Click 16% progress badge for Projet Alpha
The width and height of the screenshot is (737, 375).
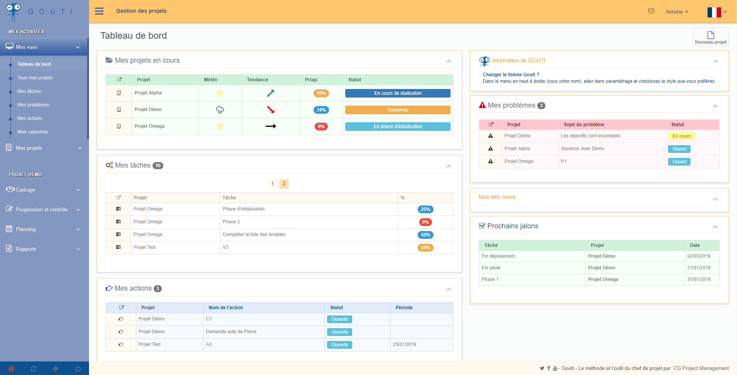coord(321,93)
